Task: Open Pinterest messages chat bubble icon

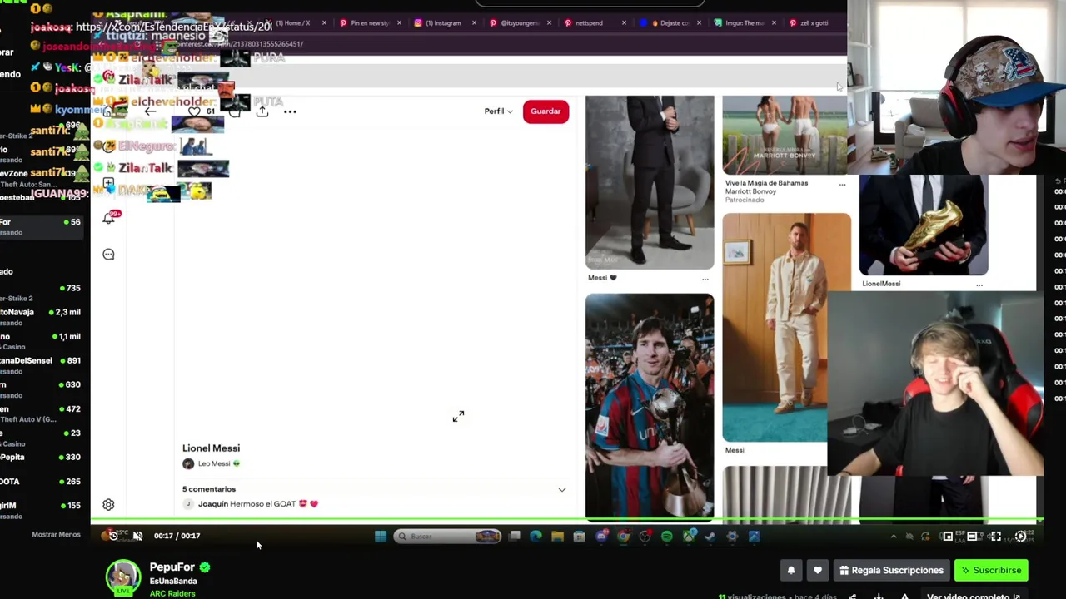Action: pyautogui.click(x=108, y=255)
